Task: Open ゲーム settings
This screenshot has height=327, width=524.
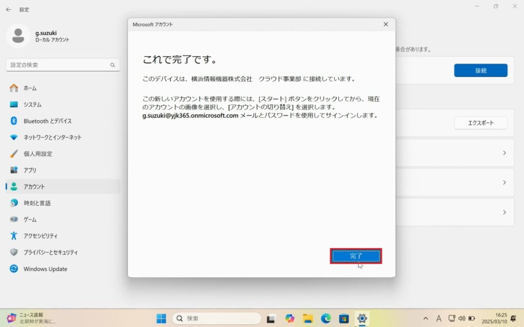Action: pyautogui.click(x=63, y=220)
